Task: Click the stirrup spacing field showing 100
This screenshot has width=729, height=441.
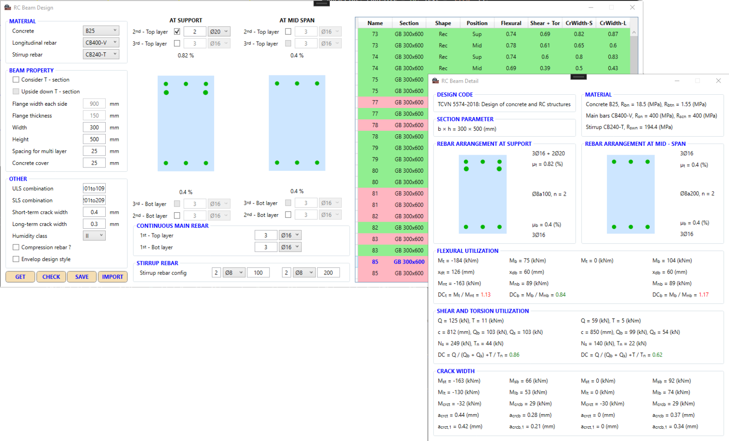Action: [x=258, y=273]
